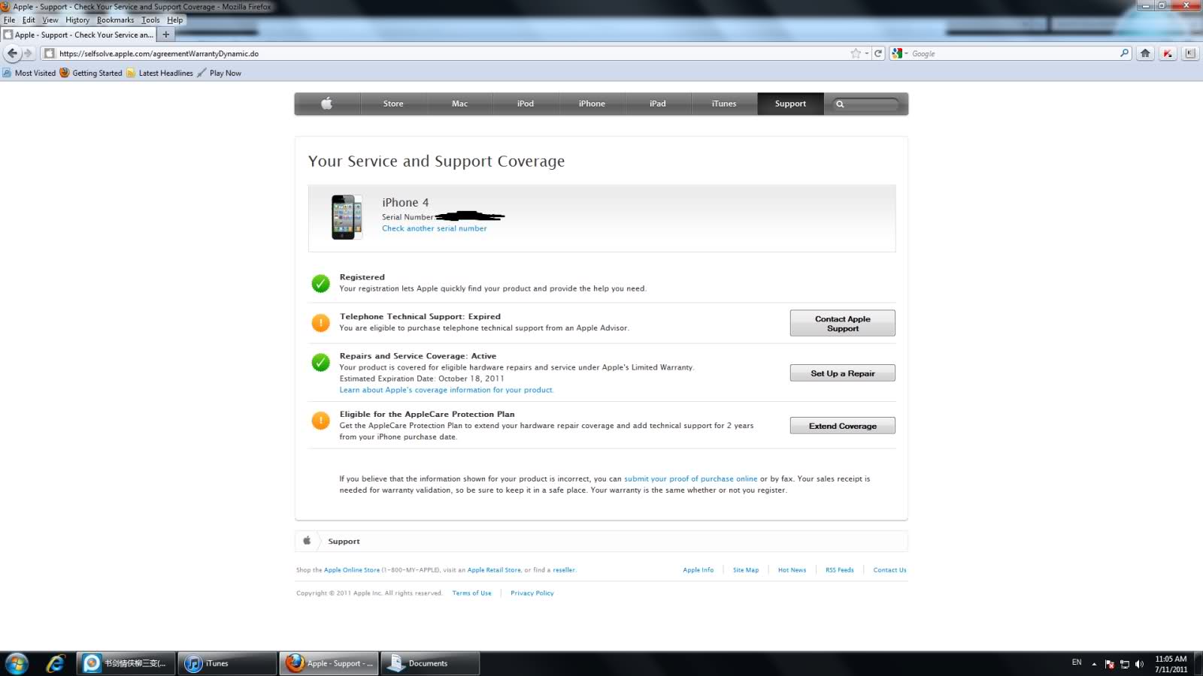Click small Apple logo in footer breadcrumb

tap(307, 541)
